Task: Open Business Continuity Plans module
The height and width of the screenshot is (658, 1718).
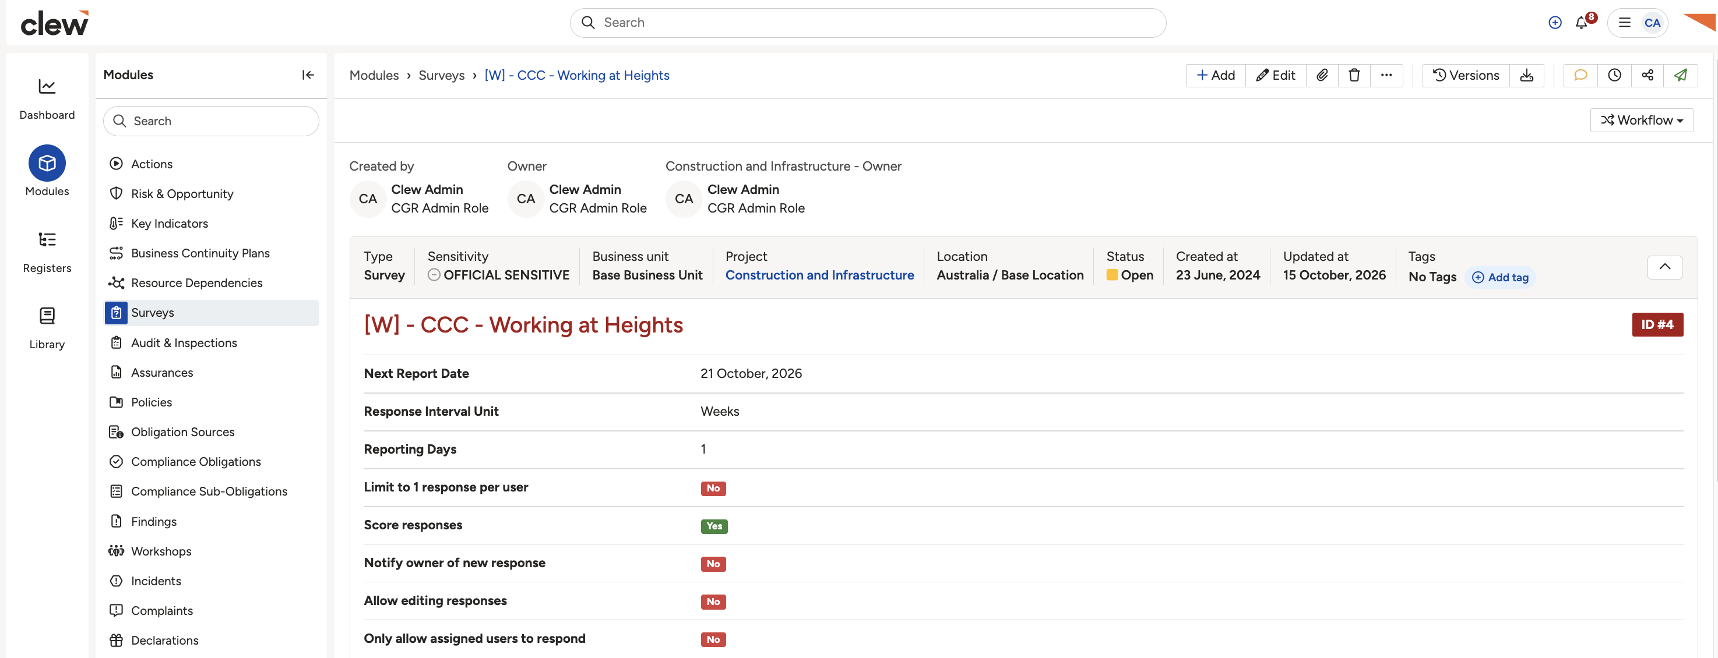Action: (x=212, y=253)
